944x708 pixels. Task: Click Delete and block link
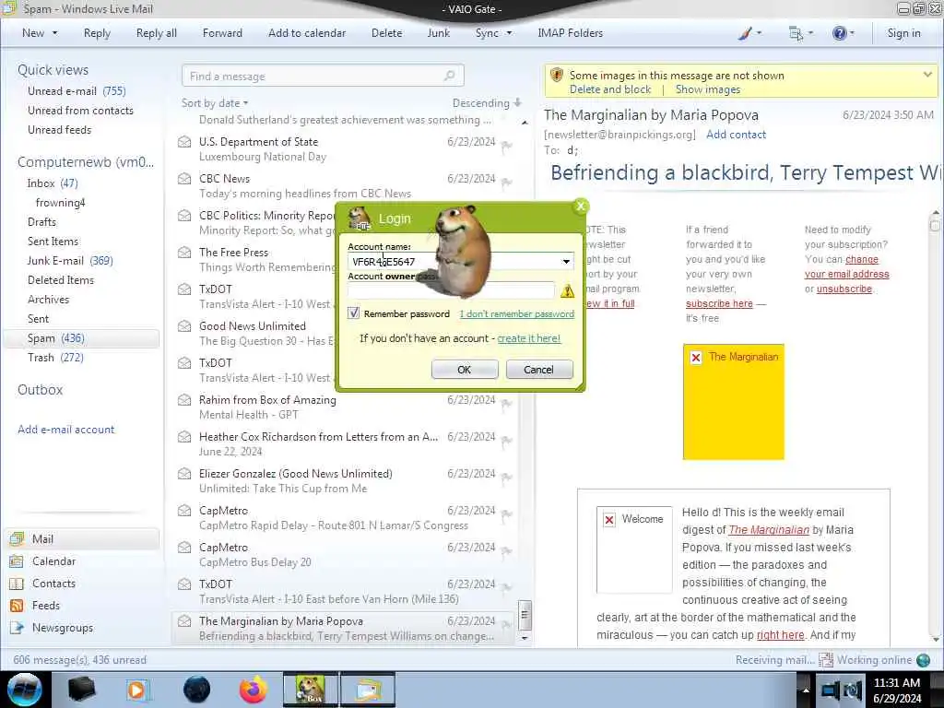(610, 89)
